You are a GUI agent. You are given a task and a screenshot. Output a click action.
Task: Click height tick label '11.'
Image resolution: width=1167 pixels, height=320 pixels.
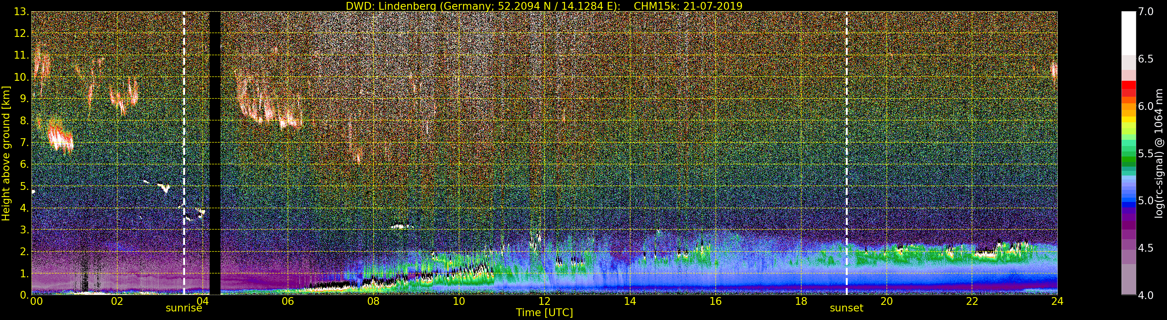[x=21, y=55]
